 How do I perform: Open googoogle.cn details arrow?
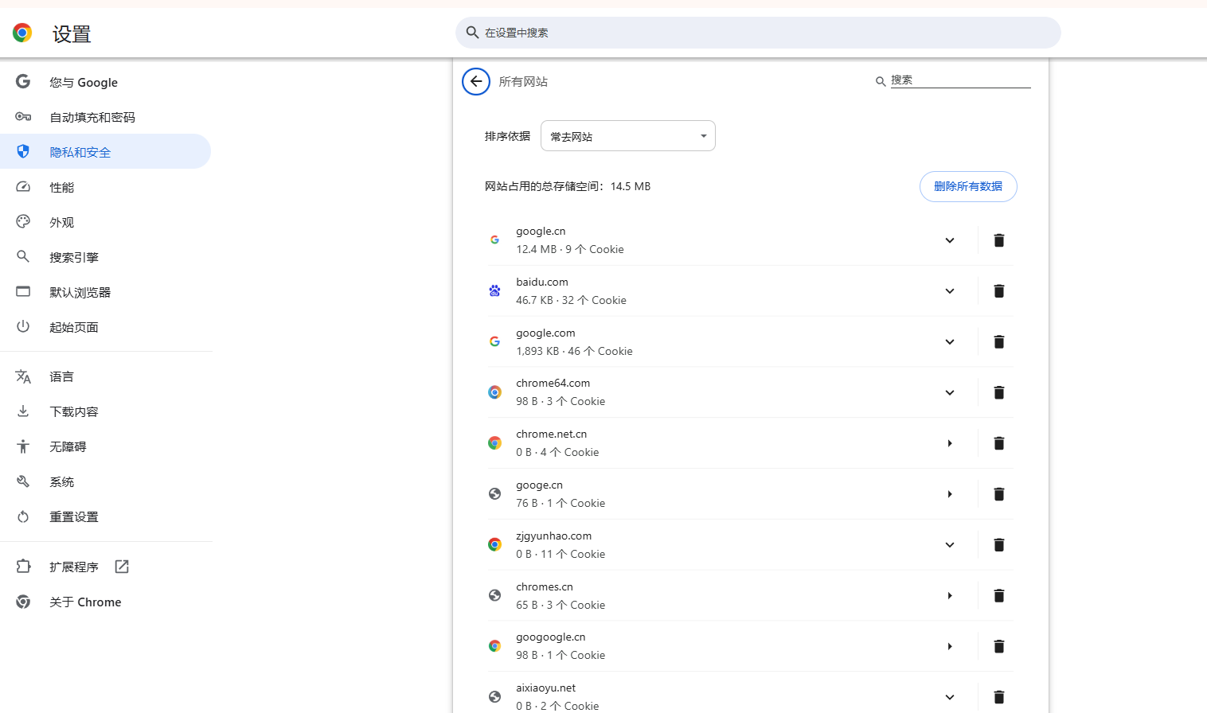[x=950, y=646]
